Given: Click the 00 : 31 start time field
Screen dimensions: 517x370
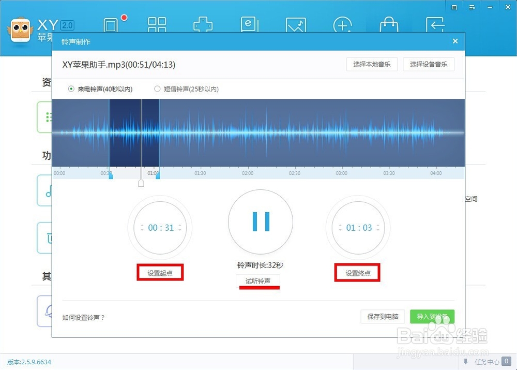Looking at the screenshot, I should pyautogui.click(x=161, y=228).
